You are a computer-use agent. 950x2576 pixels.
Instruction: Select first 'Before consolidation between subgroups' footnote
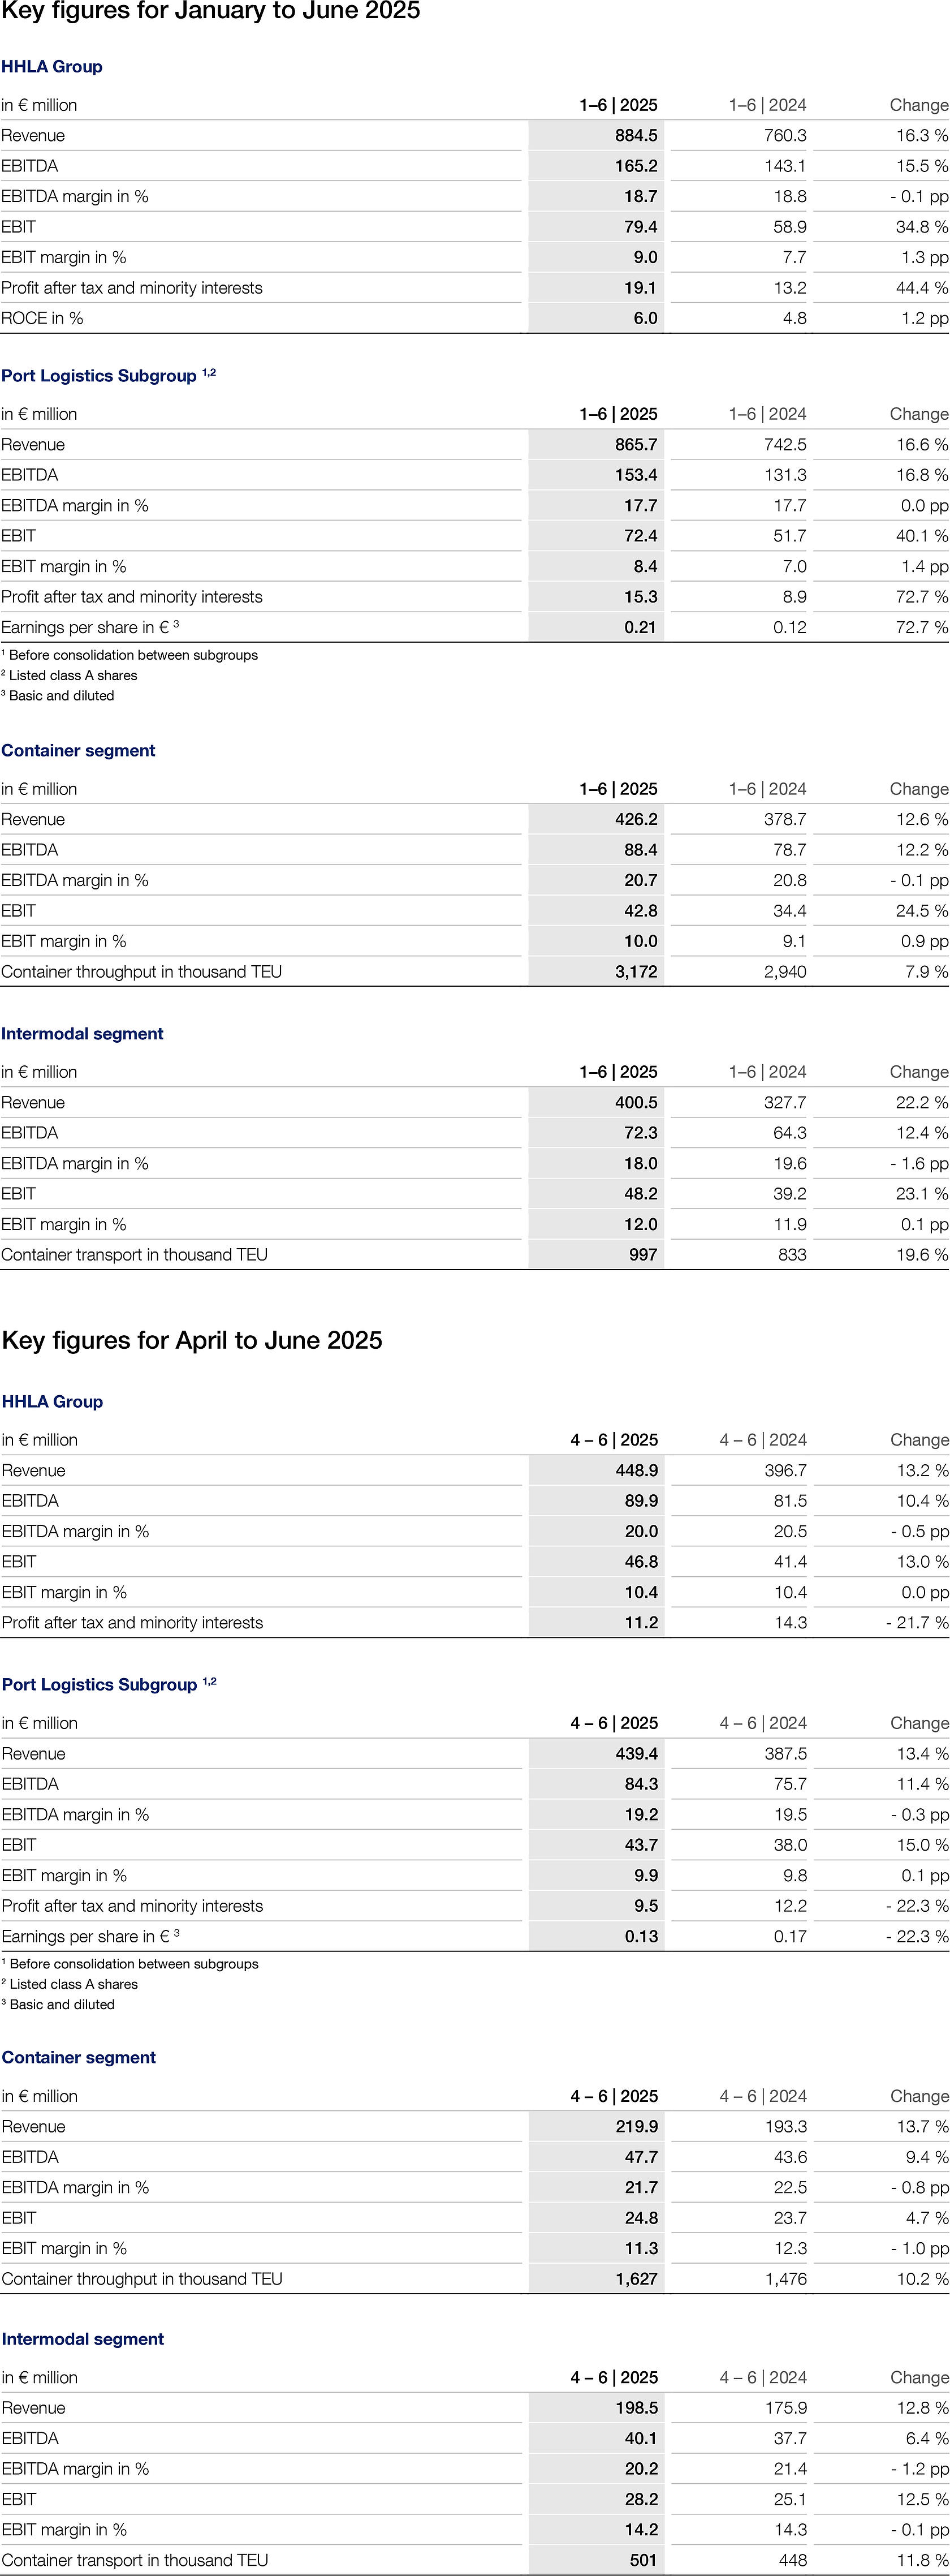tap(130, 655)
